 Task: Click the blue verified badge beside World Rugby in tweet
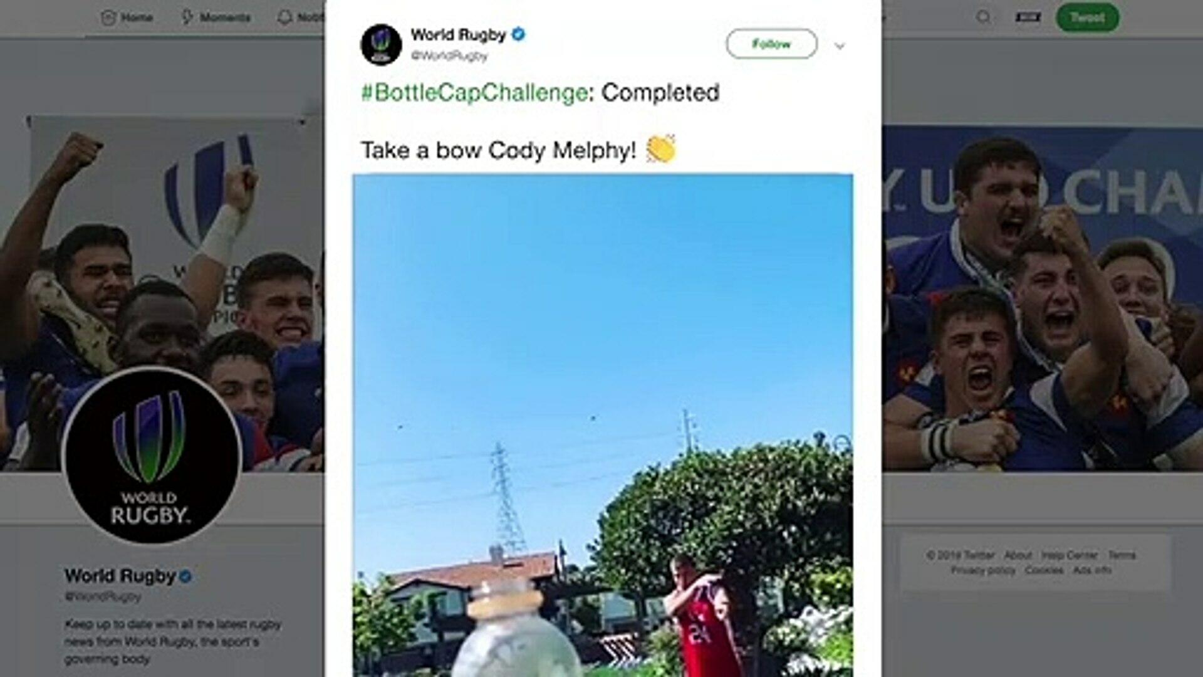click(518, 34)
